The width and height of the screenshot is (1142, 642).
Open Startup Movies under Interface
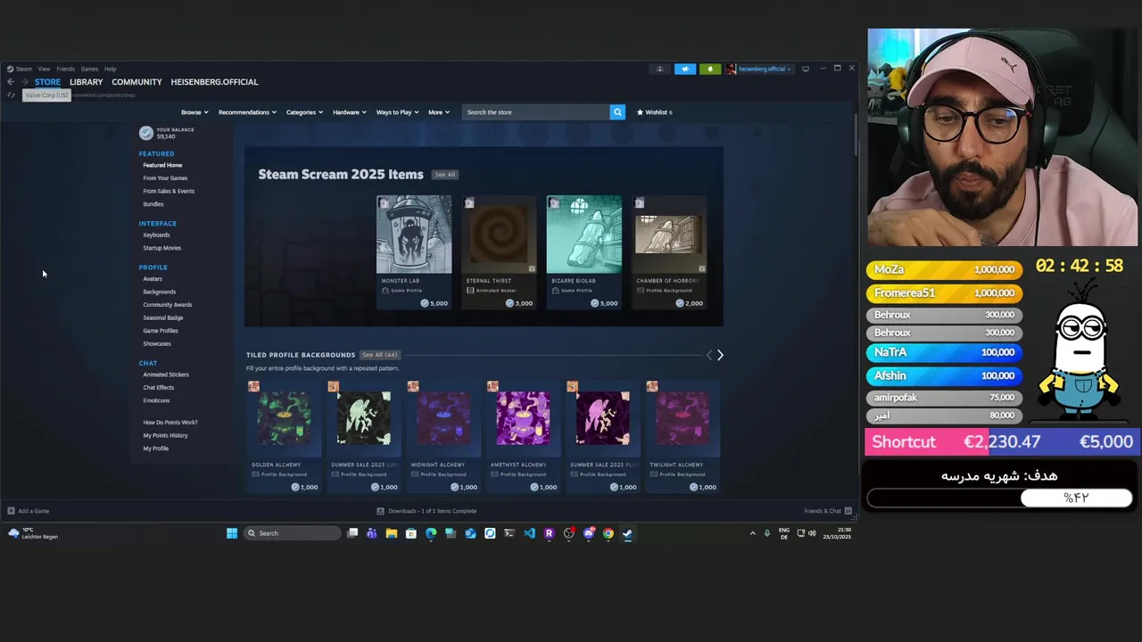pyautogui.click(x=161, y=248)
